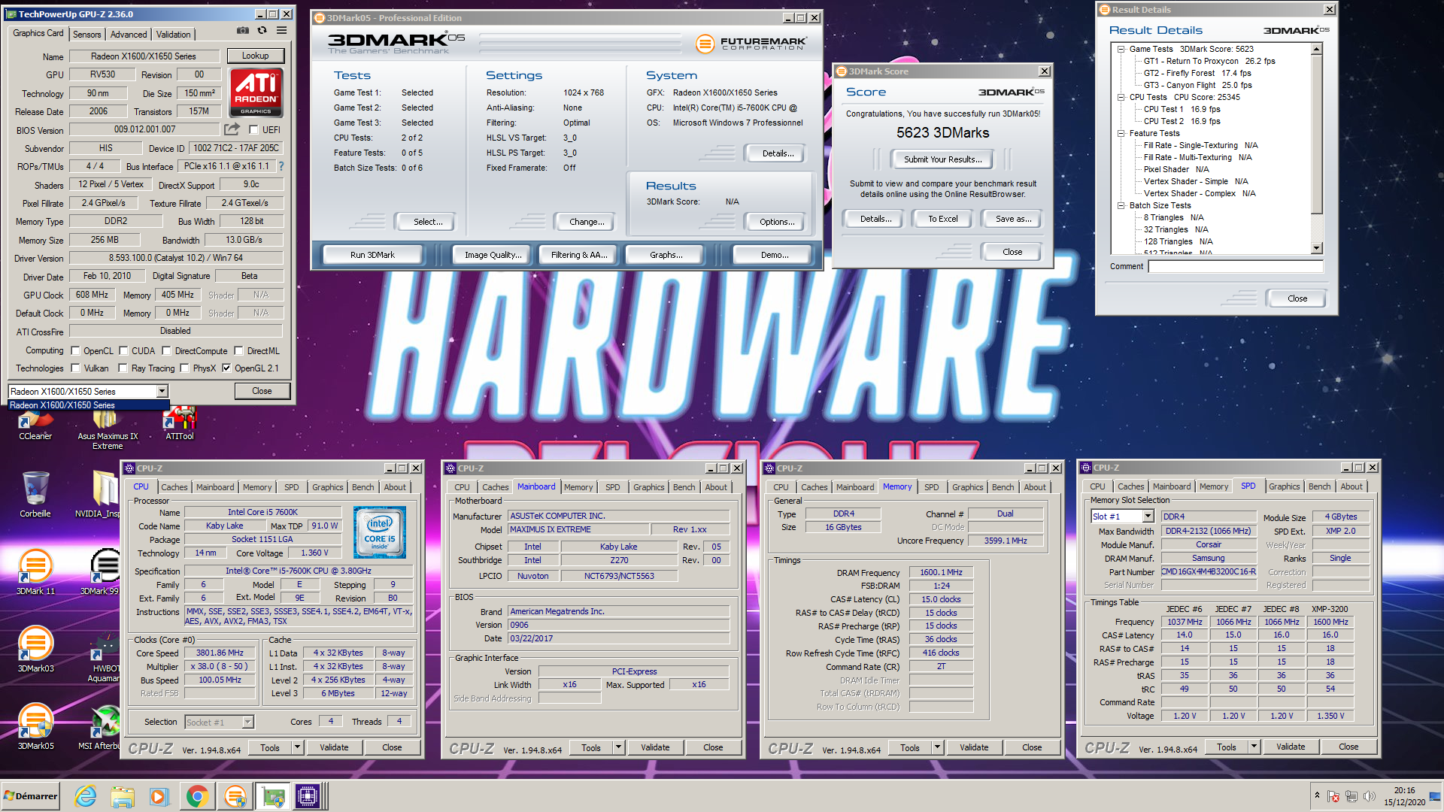This screenshot has width=1444, height=812.
Task: Open MSI Afterburner desktop shortcut
Action: click(x=100, y=726)
